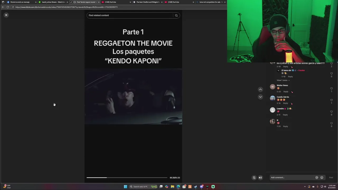
Task: Click the search magnifier in Find related content
Action: coord(176,15)
